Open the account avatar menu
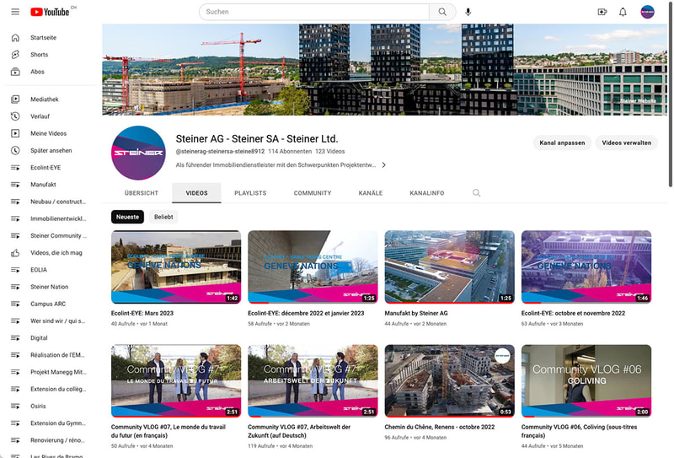 coord(648,12)
